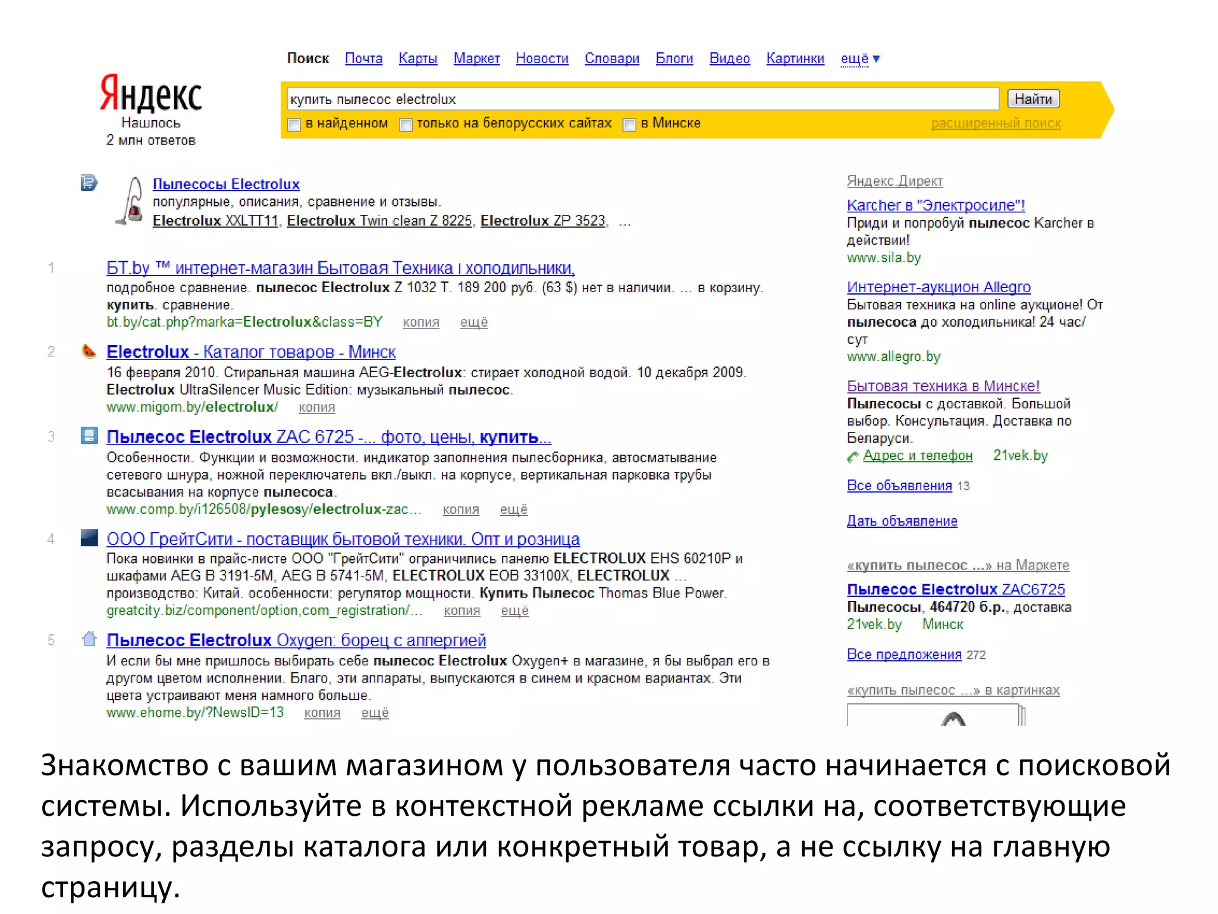Open the Почта tab

(x=364, y=58)
